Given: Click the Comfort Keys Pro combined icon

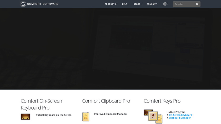Looking at the screenshot, I should [153, 116].
